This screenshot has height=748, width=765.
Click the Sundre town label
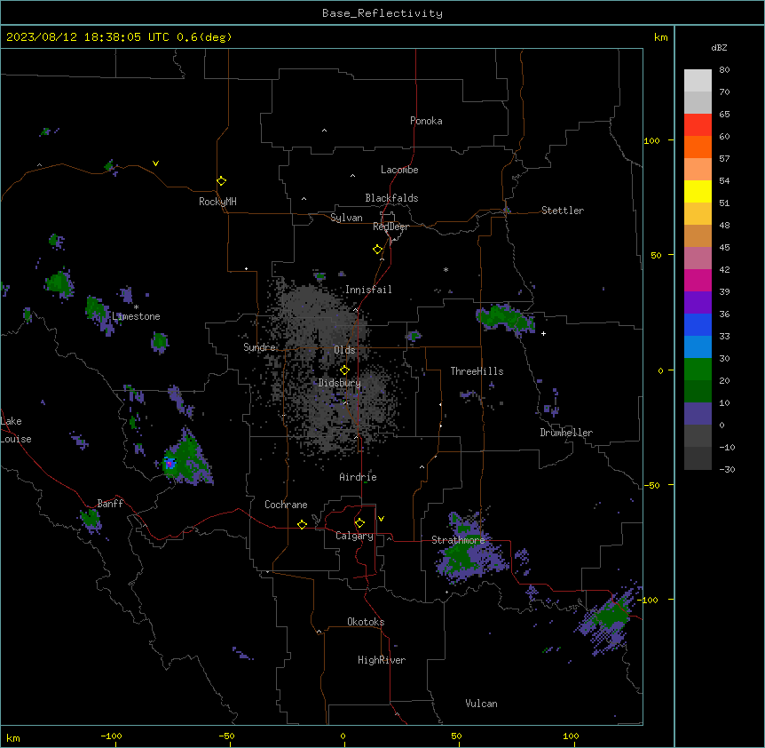259,347
